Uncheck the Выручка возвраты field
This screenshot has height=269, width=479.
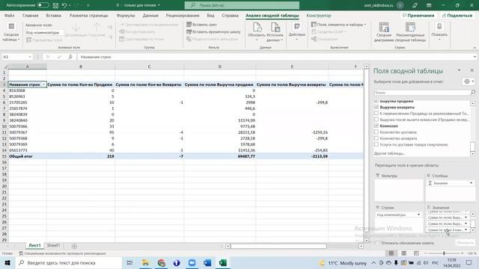[x=376, y=107]
